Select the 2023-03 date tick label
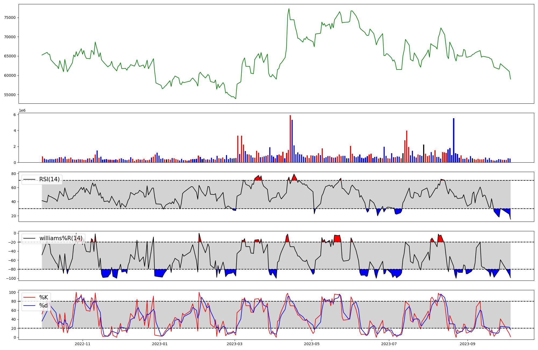The height and width of the screenshot is (350, 538). (235, 344)
